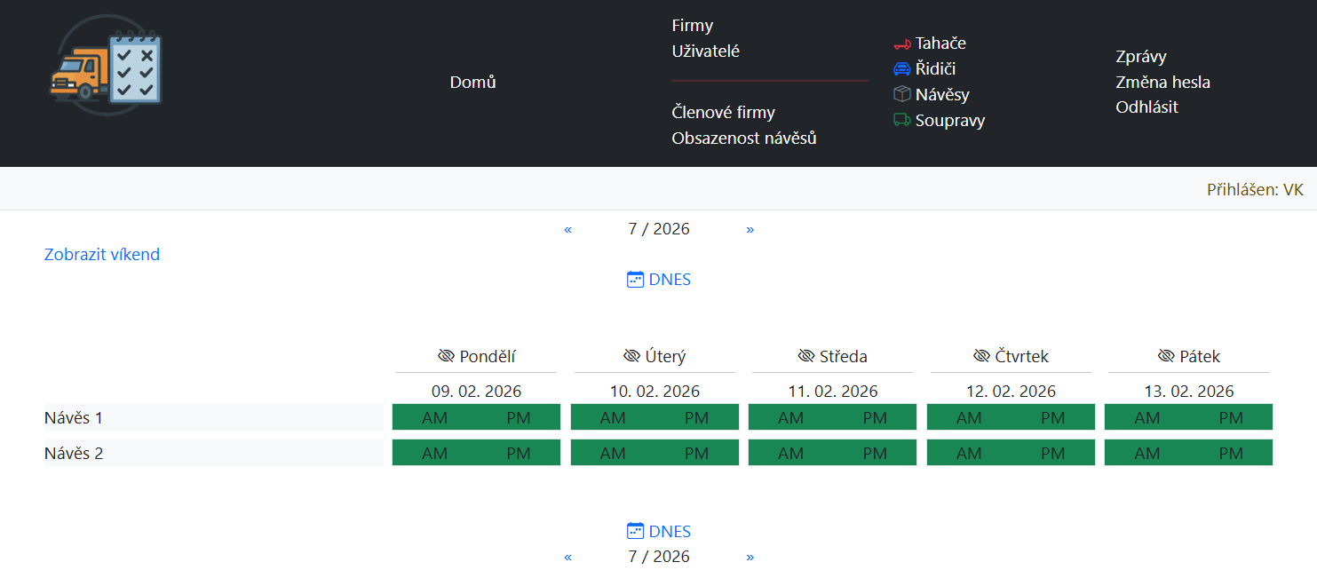
Task: Hide the Pátek column via eye icon
Action: pyautogui.click(x=1166, y=356)
